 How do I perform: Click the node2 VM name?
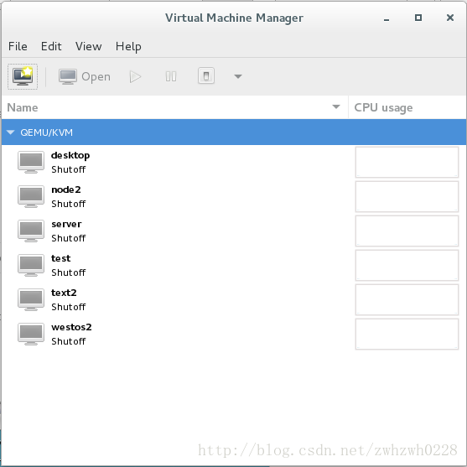66,189
